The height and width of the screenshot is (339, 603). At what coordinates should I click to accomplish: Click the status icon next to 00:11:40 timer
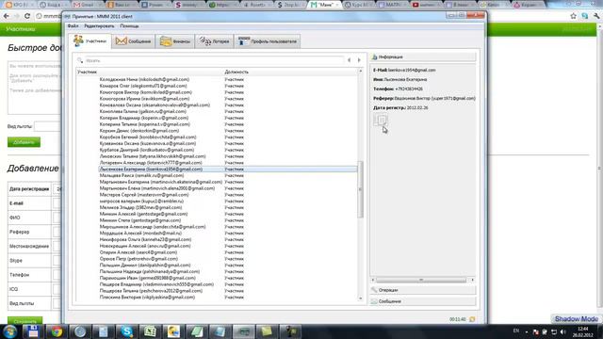[x=472, y=319]
